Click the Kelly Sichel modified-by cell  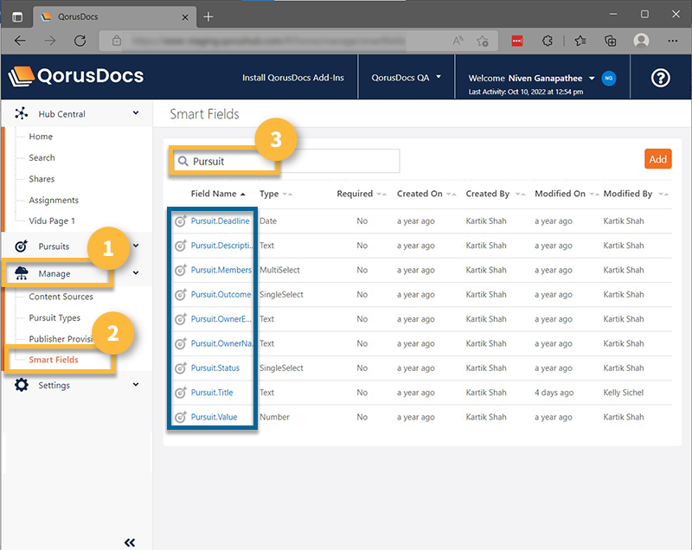(623, 393)
